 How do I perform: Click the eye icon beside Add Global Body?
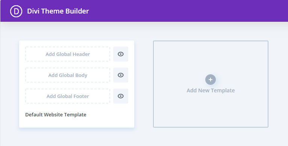pyautogui.click(x=121, y=75)
